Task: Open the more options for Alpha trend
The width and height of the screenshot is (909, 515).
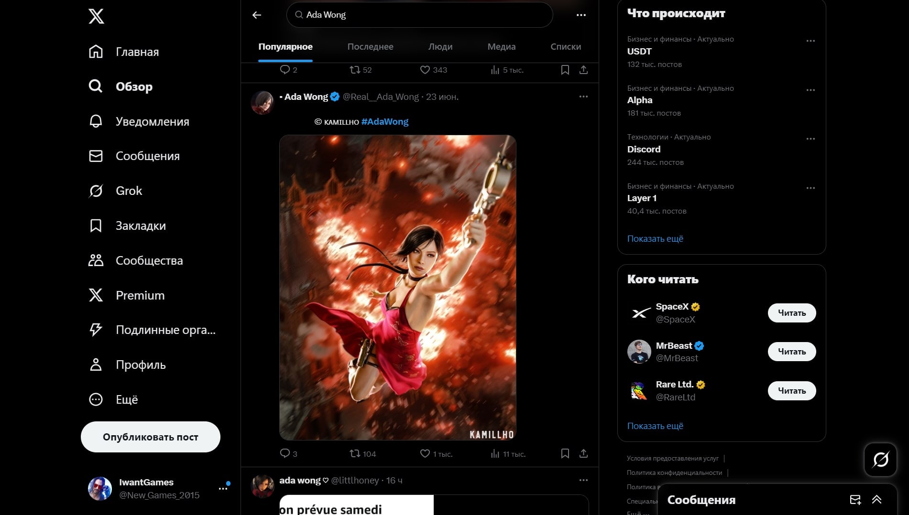Action: coord(810,90)
